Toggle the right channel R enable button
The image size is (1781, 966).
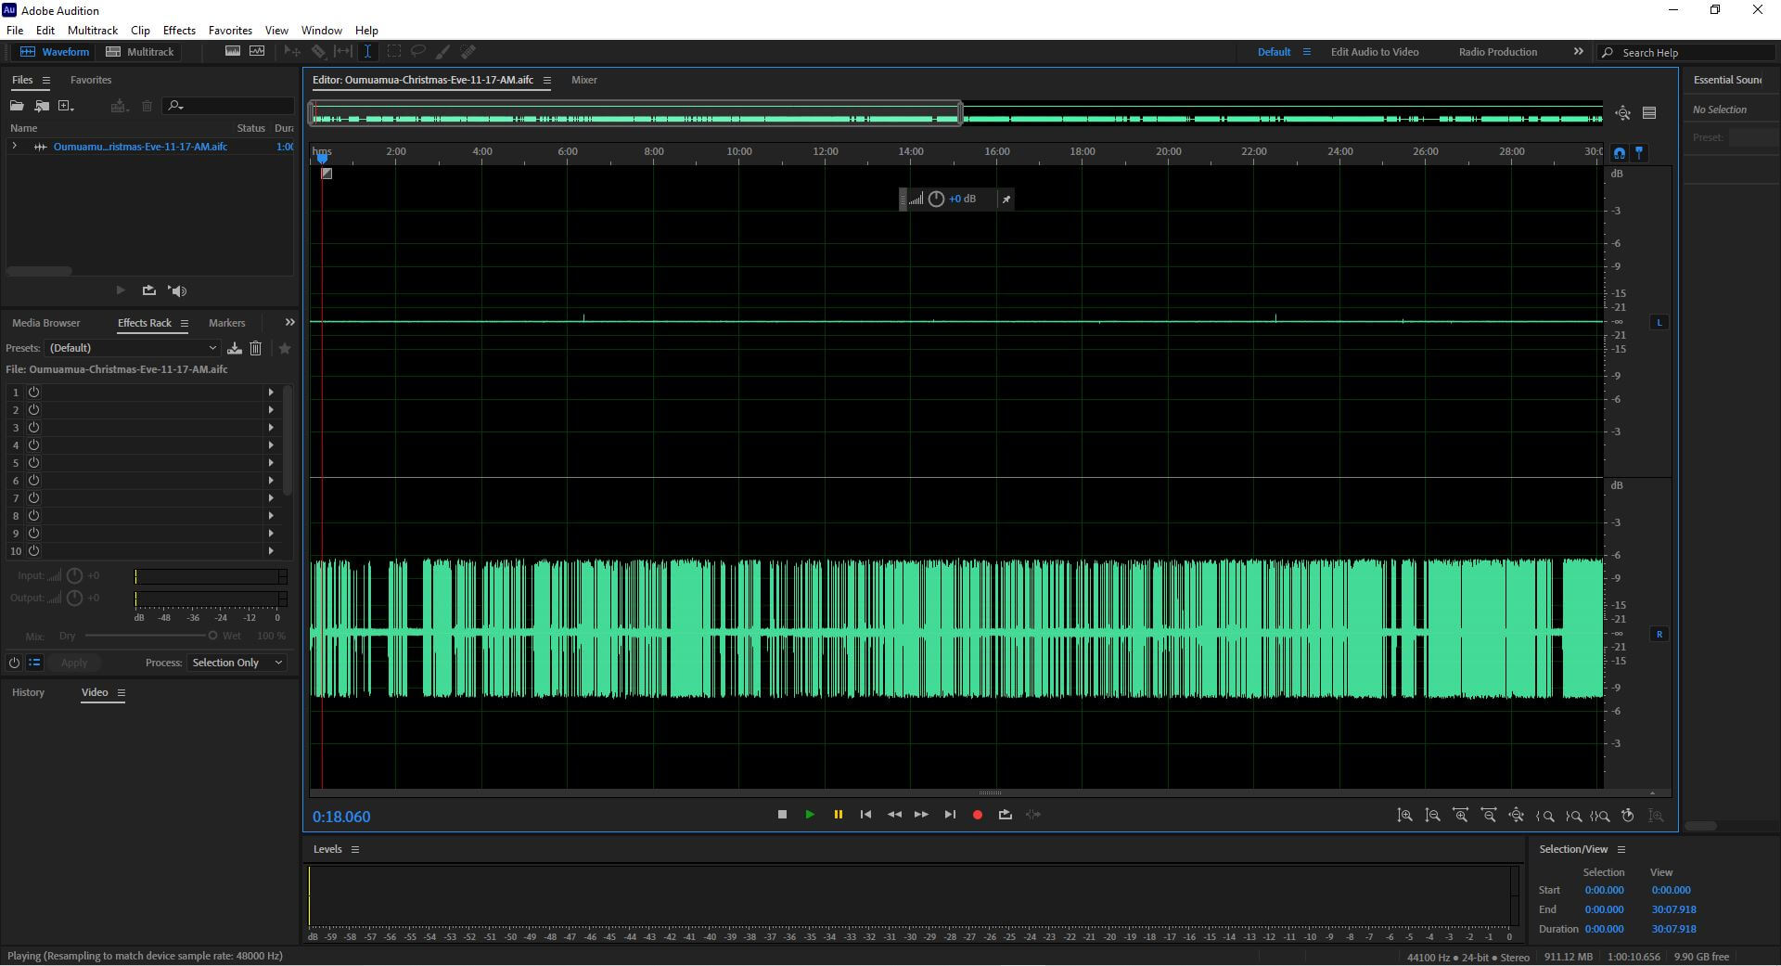pos(1659,635)
